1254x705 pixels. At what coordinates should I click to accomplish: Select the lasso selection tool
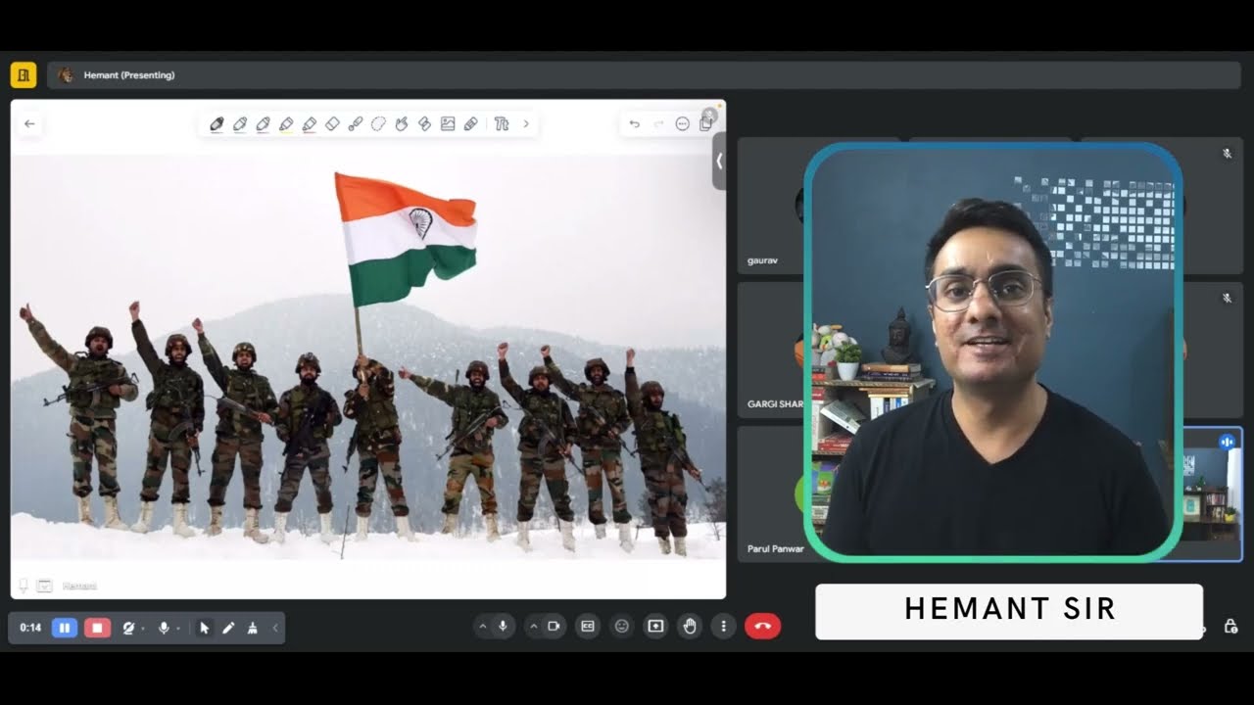click(378, 124)
